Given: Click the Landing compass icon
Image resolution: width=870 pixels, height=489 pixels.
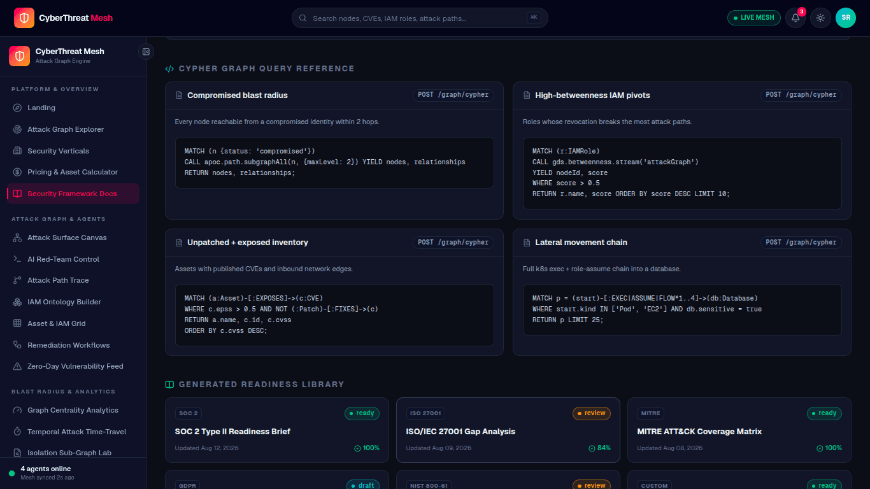Looking at the screenshot, I should point(17,108).
